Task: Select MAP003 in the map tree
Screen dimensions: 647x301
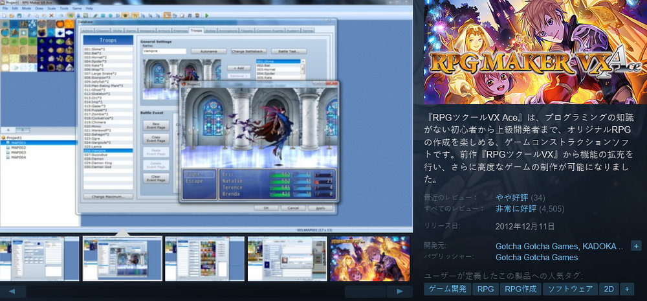Action: (19, 152)
